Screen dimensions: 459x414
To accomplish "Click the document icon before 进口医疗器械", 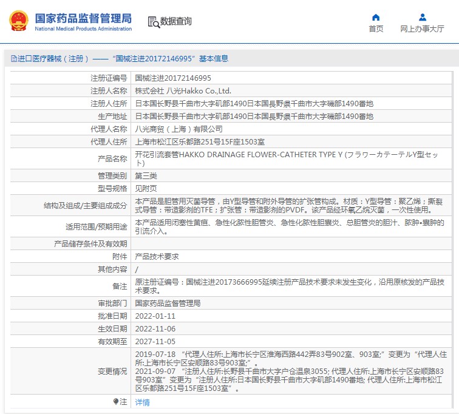I will click(14, 59).
